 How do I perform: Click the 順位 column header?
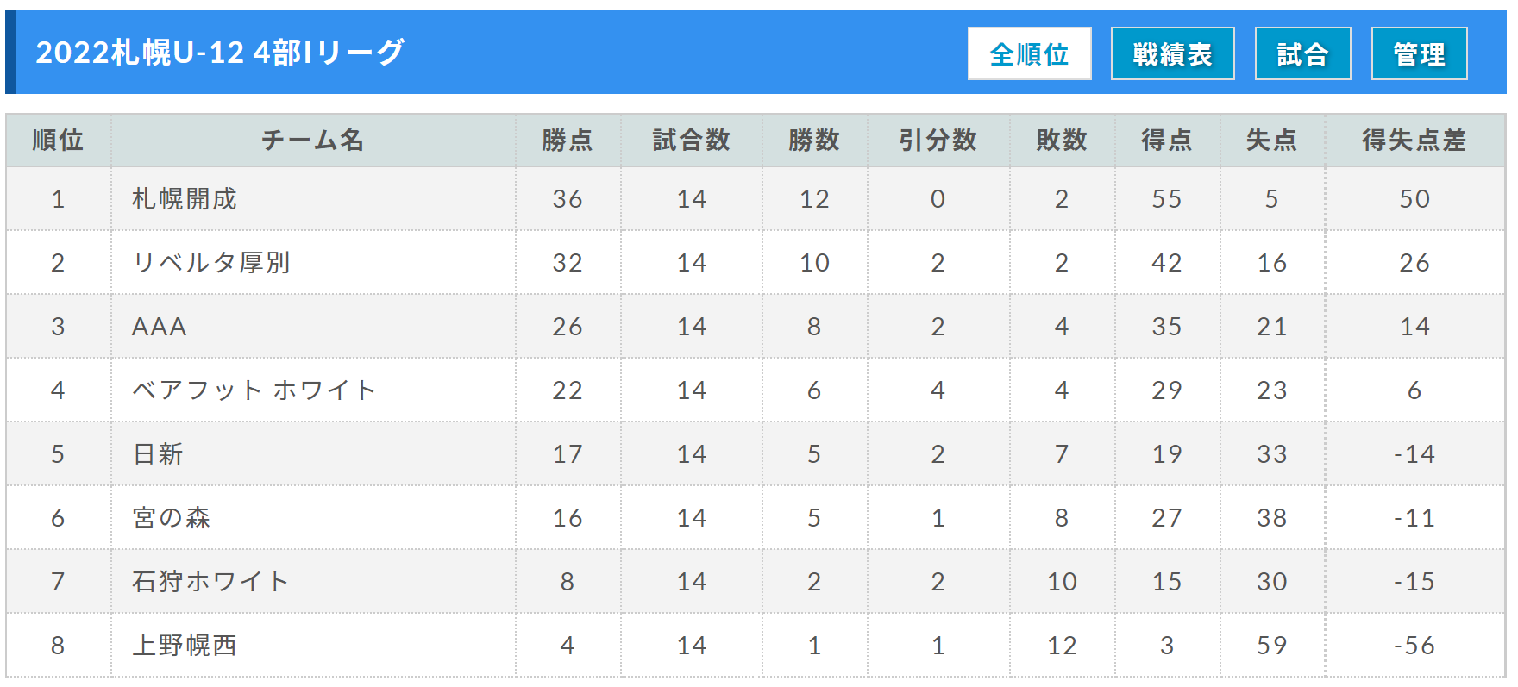58,140
